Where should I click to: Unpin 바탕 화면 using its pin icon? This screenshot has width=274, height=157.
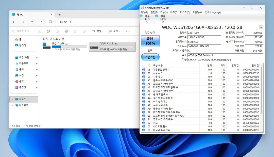point(36,58)
